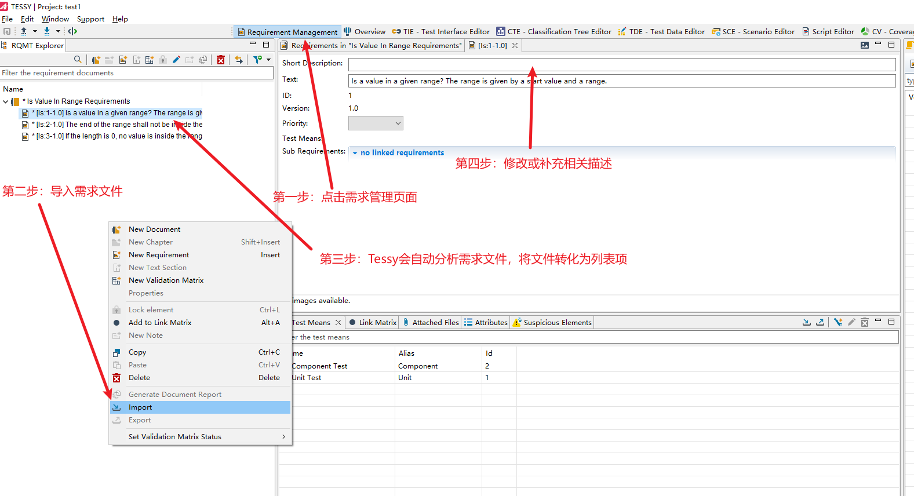
Task: Switch to Attached Files tab
Action: coord(431,322)
